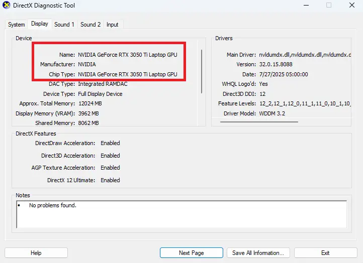The width and height of the screenshot is (363, 263).
Task: Select the 'No problems found.' note
Action: 53,205
